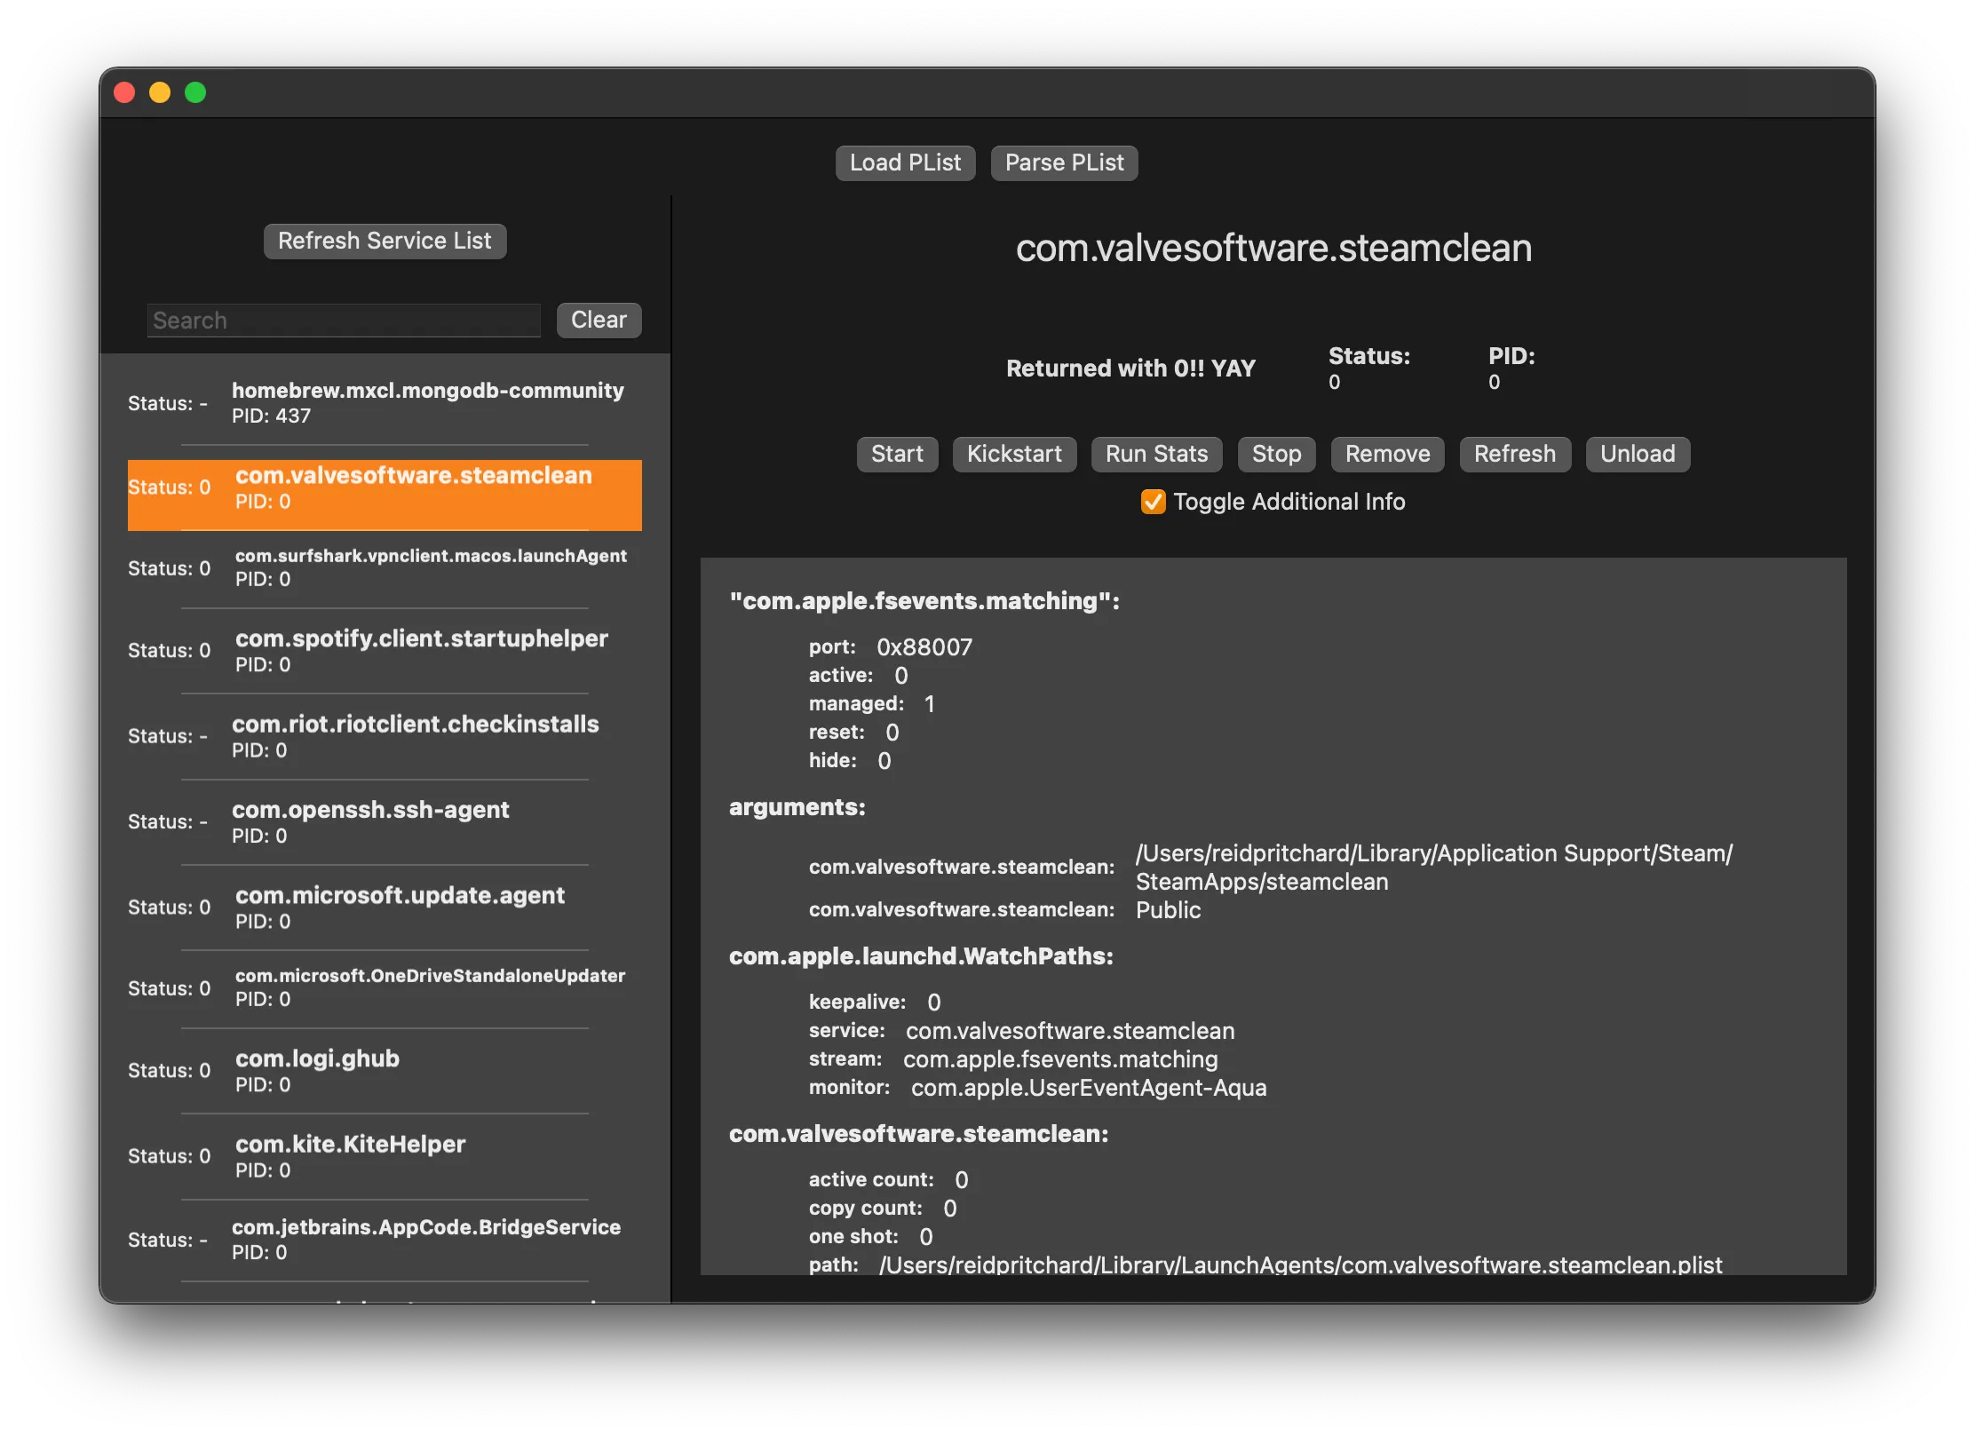Click the Parse PList tab button
Image resolution: width=1975 pixels, height=1435 pixels.
point(1064,160)
